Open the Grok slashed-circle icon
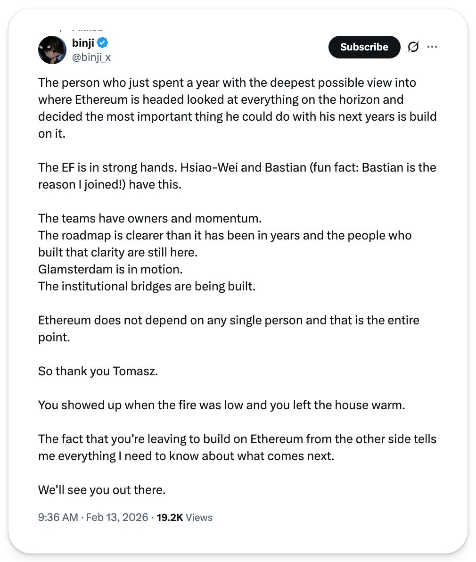The width and height of the screenshot is (476, 562). [x=413, y=47]
